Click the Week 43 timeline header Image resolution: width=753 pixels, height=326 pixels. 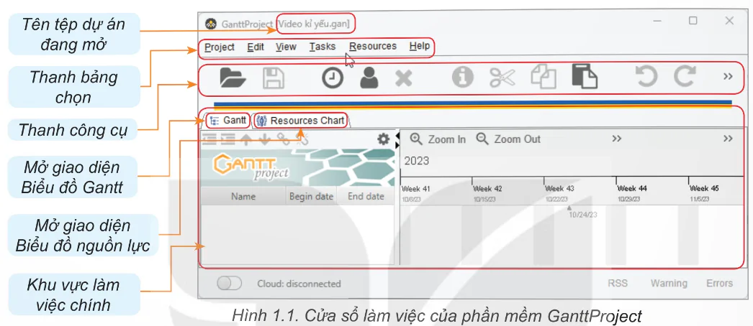point(559,189)
